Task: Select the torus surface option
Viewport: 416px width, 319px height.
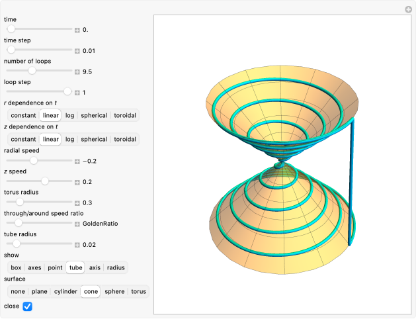Action: click(138, 291)
